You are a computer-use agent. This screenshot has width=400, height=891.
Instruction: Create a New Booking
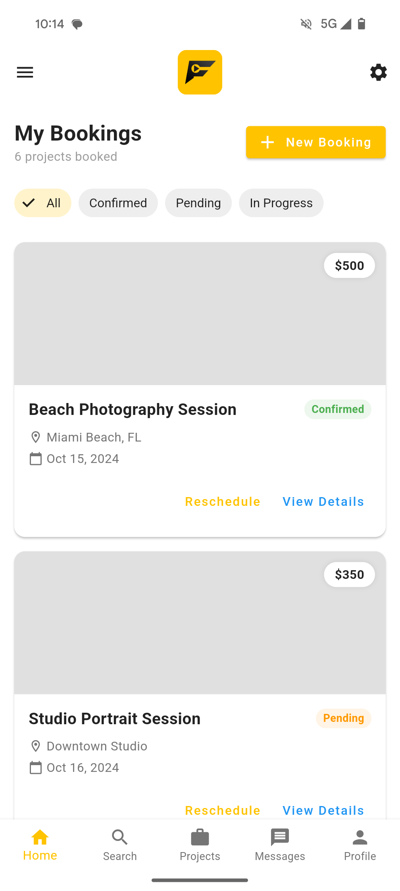(x=316, y=142)
